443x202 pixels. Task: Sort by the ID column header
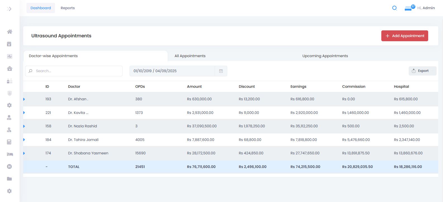pos(47,86)
